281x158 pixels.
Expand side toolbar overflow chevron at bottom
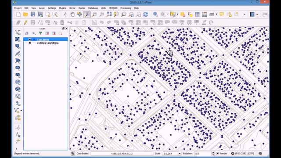point(17,149)
